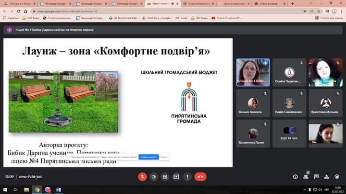Open the three-dot more options menu

click(x=187, y=176)
